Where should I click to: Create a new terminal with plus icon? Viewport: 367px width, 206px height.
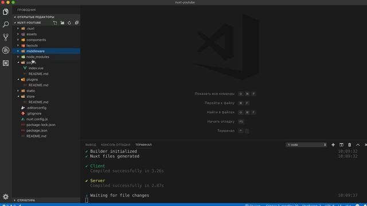pyautogui.click(x=333, y=145)
